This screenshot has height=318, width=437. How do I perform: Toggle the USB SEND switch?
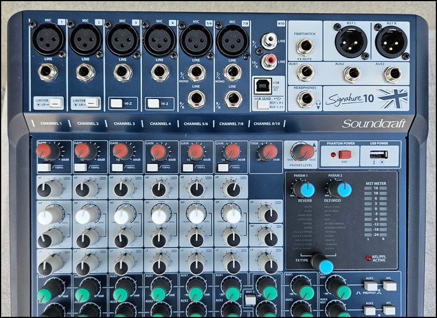coord(263,105)
